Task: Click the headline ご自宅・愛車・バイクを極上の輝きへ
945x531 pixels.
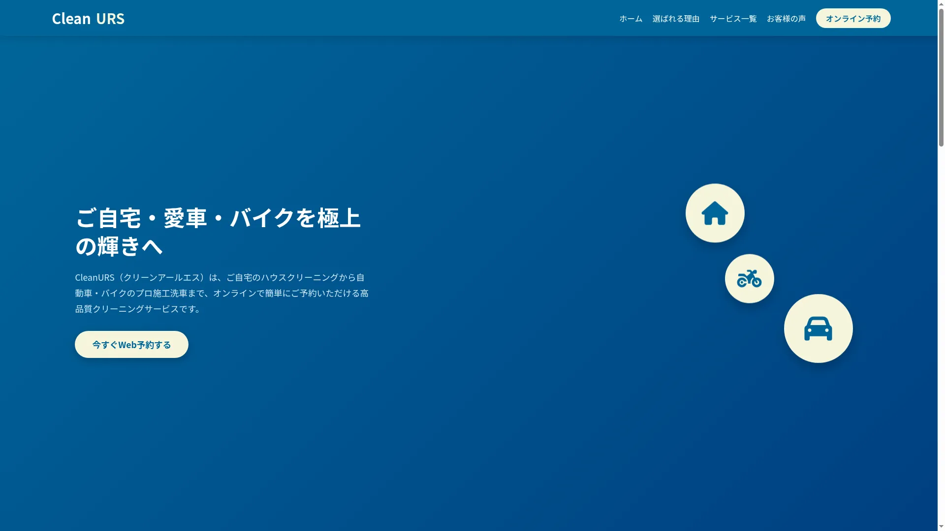Action: click(x=218, y=232)
